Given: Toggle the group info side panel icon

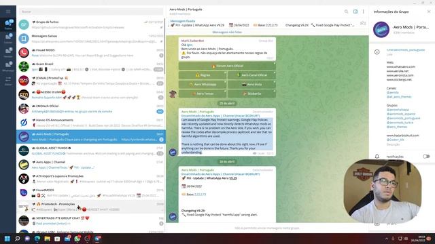Looking at the screenshot, I should [355, 12].
